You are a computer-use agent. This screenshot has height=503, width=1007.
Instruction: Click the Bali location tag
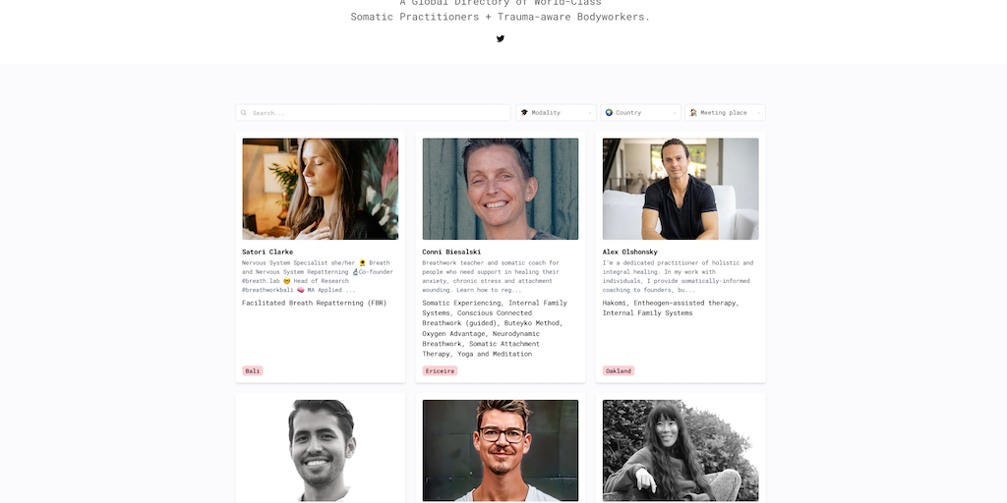(x=253, y=371)
